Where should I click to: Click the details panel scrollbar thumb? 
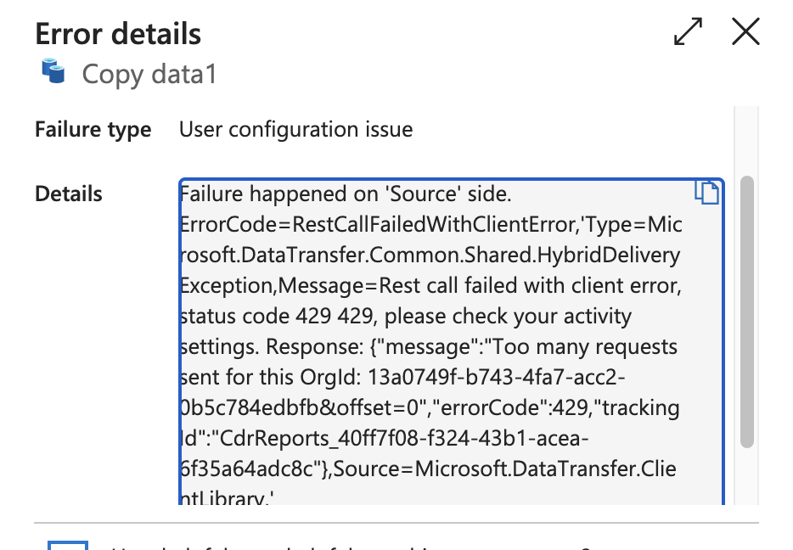(747, 311)
